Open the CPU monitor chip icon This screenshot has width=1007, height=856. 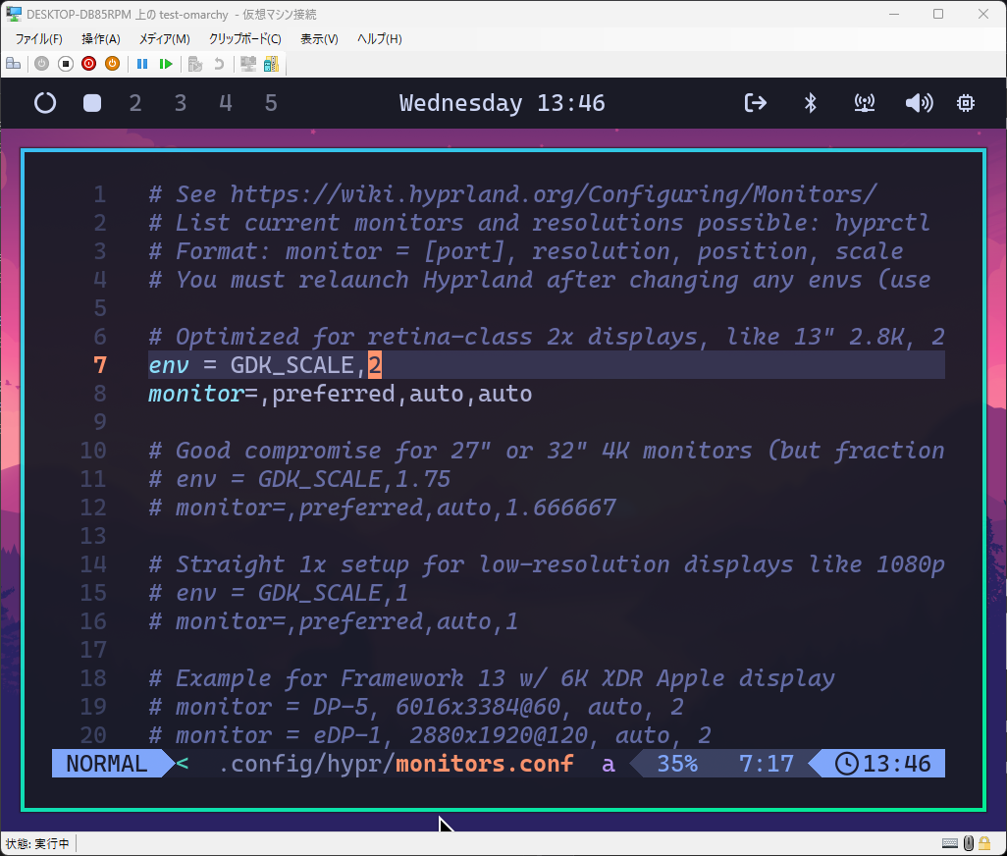(965, 103)
